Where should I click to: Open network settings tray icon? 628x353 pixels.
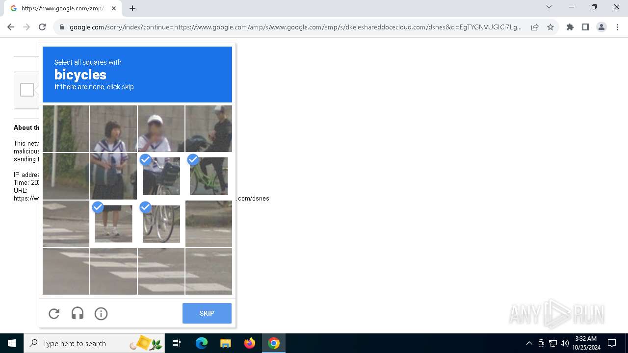click(553, 343)
